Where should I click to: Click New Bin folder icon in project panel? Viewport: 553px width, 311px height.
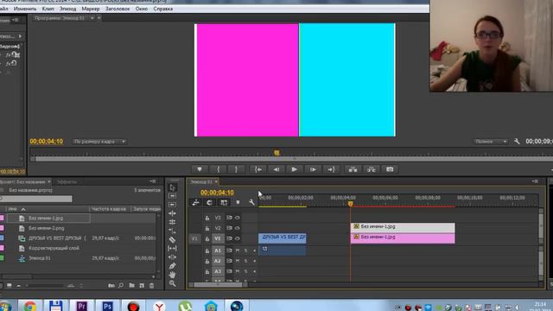pyautogui.click(x=131, y=286)
